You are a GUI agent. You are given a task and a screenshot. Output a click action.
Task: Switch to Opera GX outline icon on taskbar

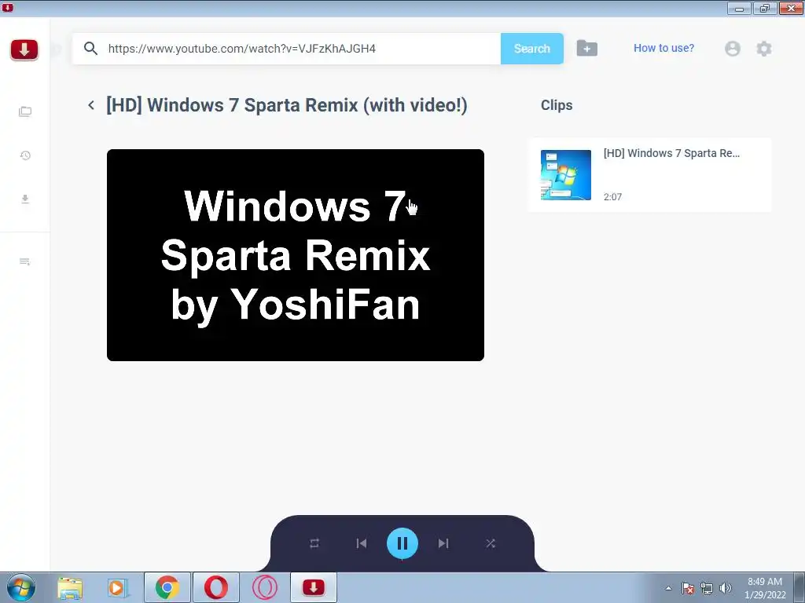(265, 587)
